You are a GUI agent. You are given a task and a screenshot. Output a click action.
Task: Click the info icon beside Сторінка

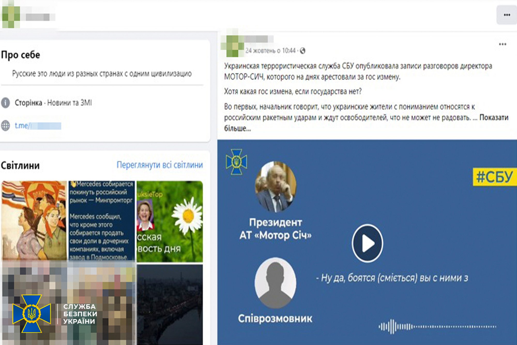click(5, 103)
